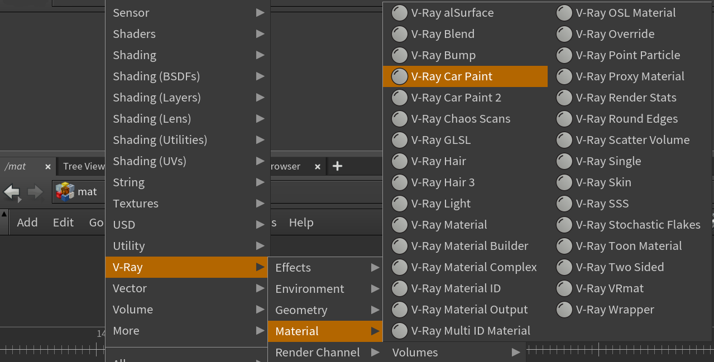Click the sphere icon beside V-Ray alSurface
714x362 pixels.
coord(399,13)
